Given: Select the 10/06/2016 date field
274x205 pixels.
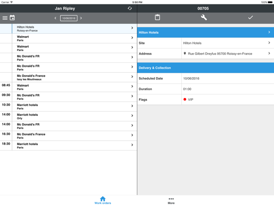Looking at the screenshot, I should (x=68, y=18).
